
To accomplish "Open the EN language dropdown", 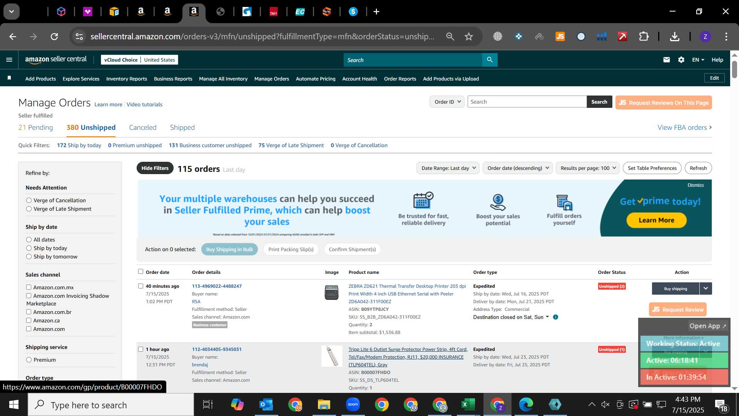I will tap(698, 60).
